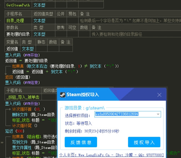Viewport: 181px width, 158px height.
Task: Close the Steam授权导入 dialog
Action: click(159, 95)
